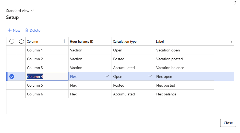Click the Label column header
The image size is (240, 133).
coord(160,42)
